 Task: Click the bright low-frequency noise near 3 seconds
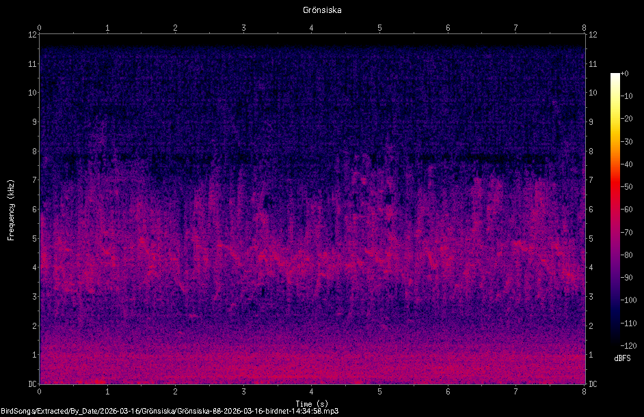243,369
